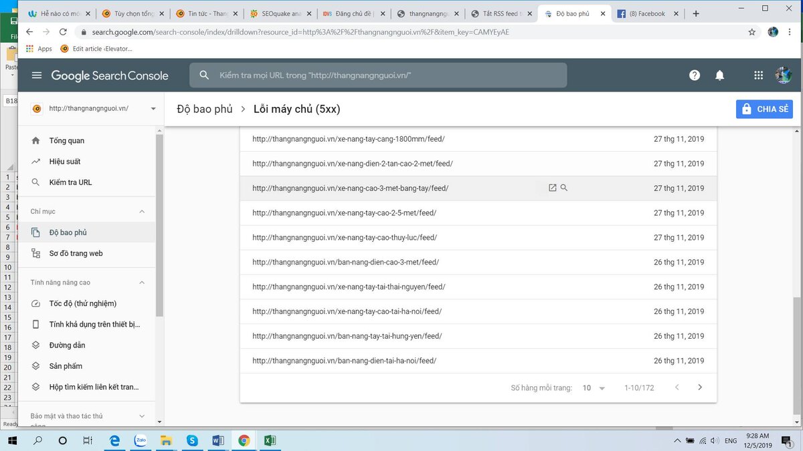Open the Google apps grid
The width and height of the screenshot is (803, 451).
pos(758,76)
